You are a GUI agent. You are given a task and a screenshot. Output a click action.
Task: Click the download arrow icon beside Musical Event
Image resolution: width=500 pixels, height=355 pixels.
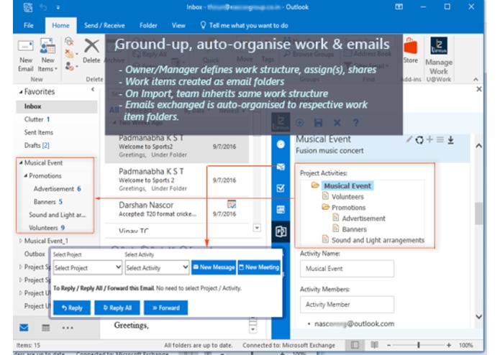click(x=450, y=139)
